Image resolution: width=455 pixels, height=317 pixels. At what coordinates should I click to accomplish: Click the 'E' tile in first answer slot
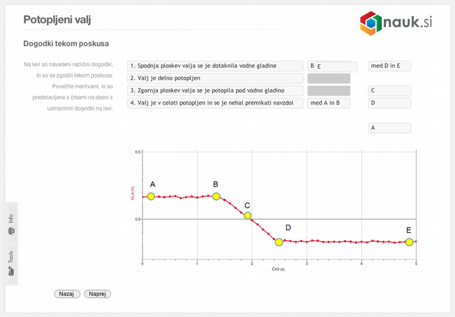click(x=336, y=67)
